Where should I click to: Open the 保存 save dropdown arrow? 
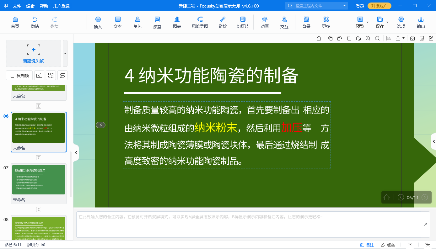387,22
